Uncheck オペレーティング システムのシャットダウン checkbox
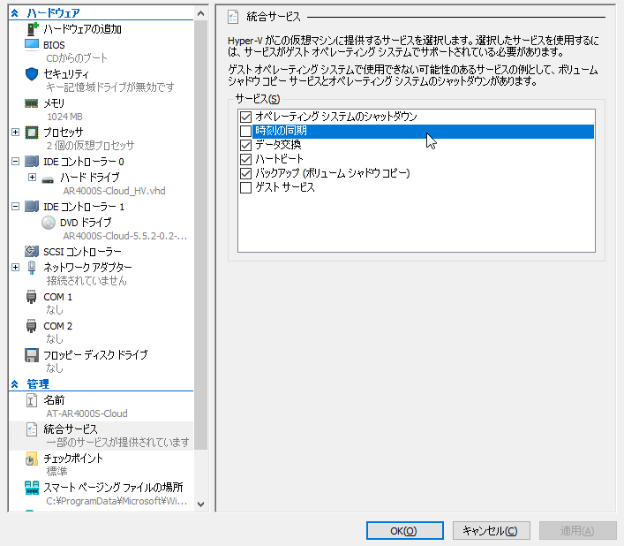The width and height of the screenshot is (624, 546). pyautogui.click(x=246, y=117)
